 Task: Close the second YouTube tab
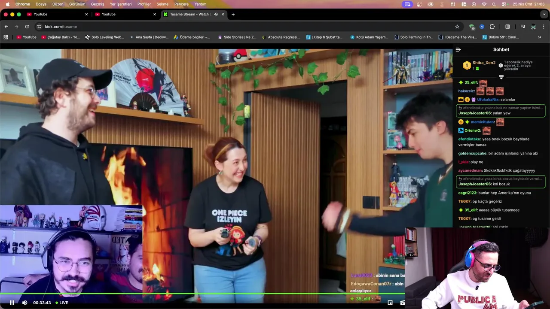155,14
